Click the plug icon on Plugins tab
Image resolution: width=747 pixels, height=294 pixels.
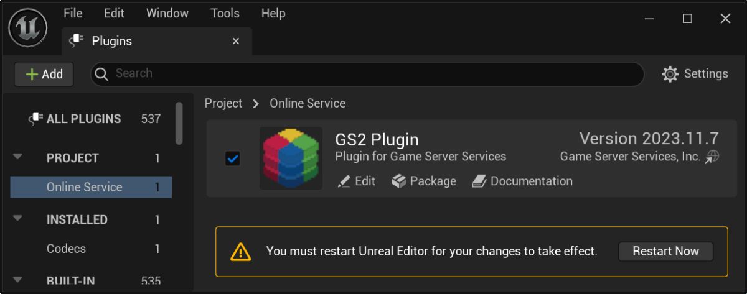click(76, 41)
